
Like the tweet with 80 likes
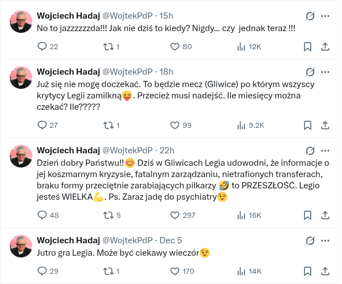[x=175, y=46]
